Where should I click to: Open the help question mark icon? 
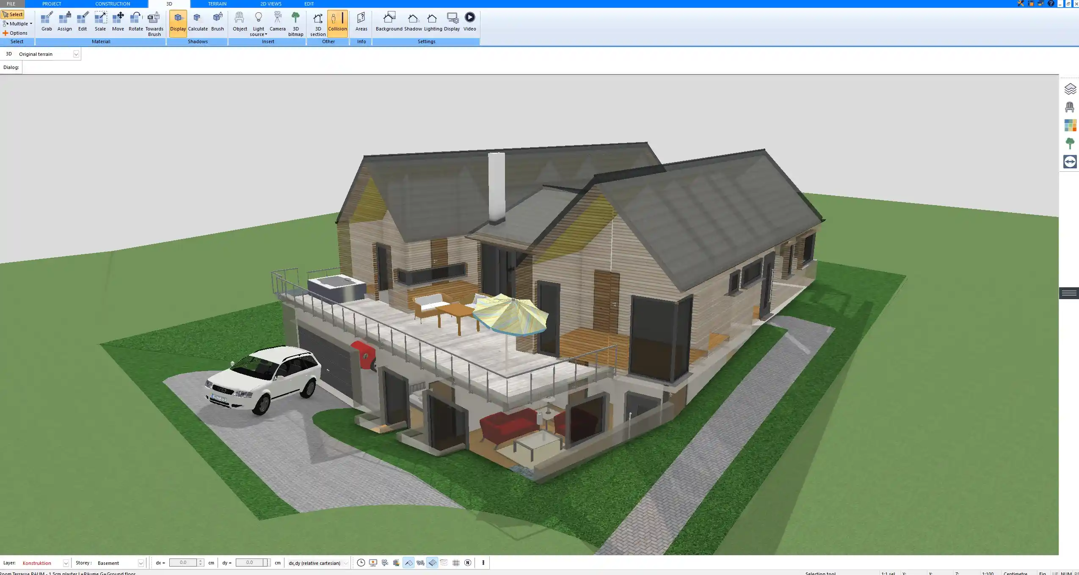pyautogui.click(x=1051, y=3)
